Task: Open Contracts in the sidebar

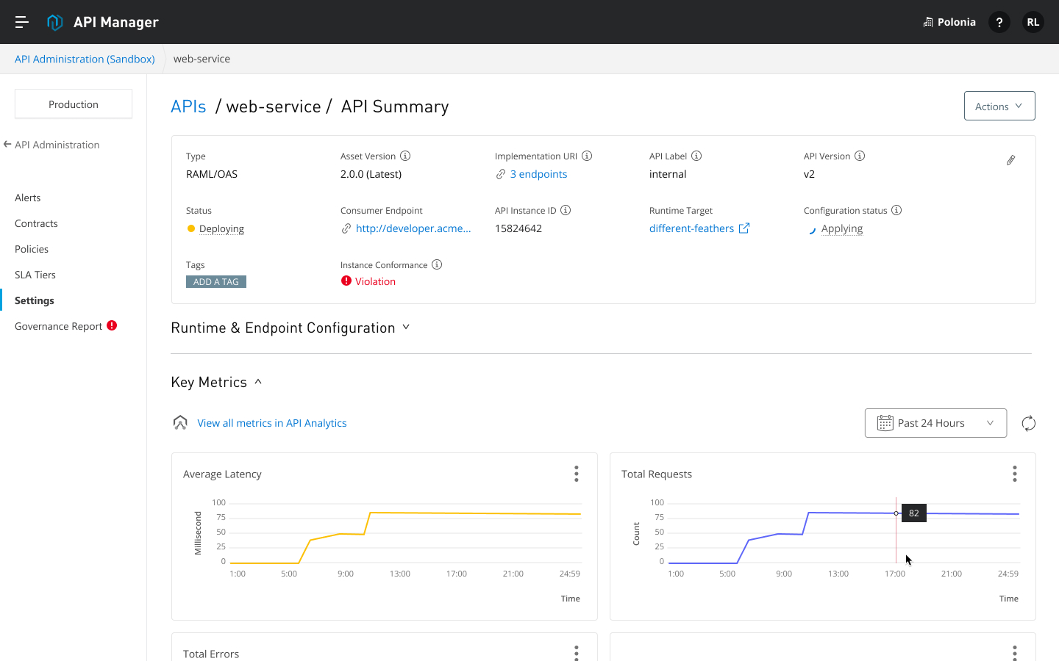Action: click(x=36, y=223)
